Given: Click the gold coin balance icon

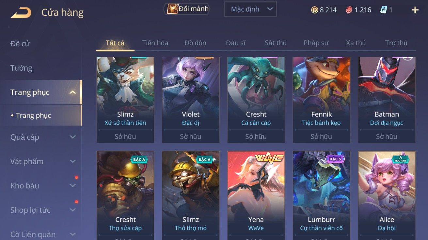Looking at the screenshot, I should pos(314,10).
